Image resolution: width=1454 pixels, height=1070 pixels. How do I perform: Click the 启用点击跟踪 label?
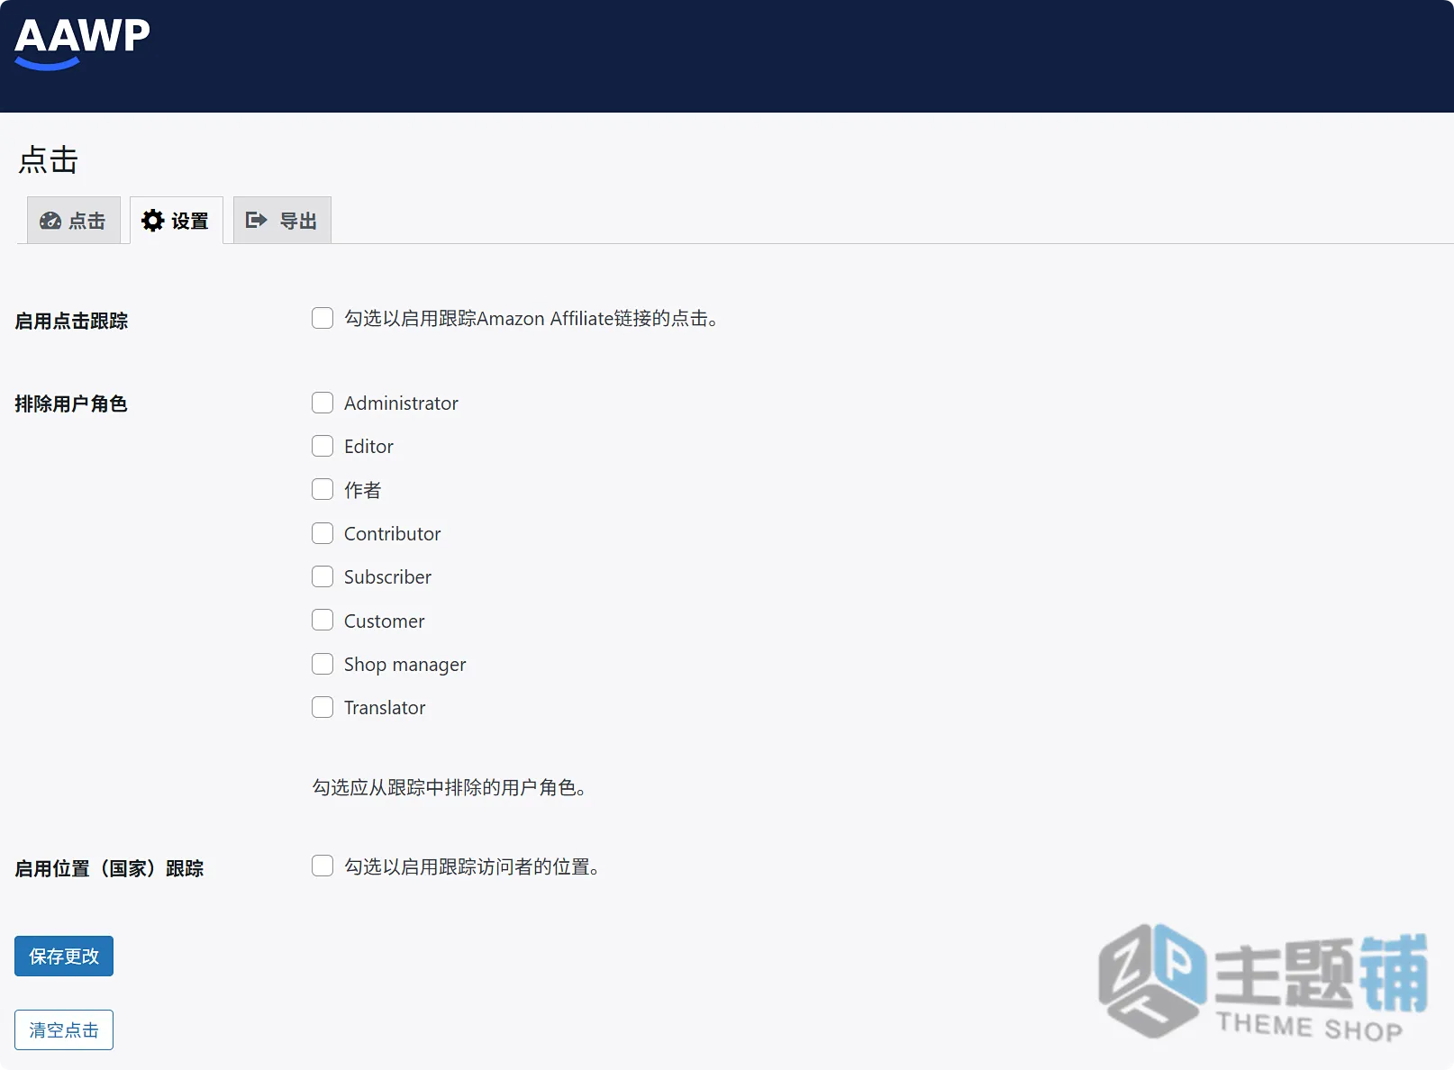(71, 321)
